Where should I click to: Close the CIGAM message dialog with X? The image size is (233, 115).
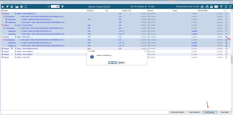pos(145,51)
